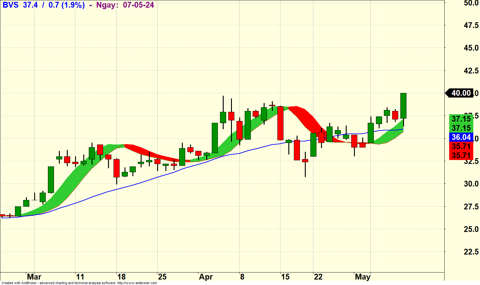Click the May label on the date axis
This screenshot has width=480, height=285.
click(363, 277)
